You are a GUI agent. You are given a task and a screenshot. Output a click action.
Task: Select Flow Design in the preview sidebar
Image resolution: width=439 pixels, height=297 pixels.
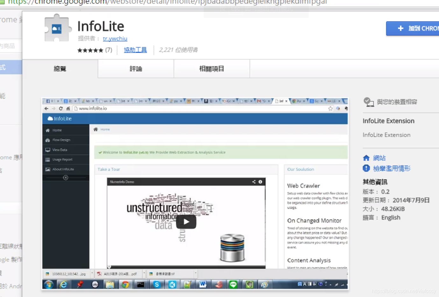coord(66,140)
